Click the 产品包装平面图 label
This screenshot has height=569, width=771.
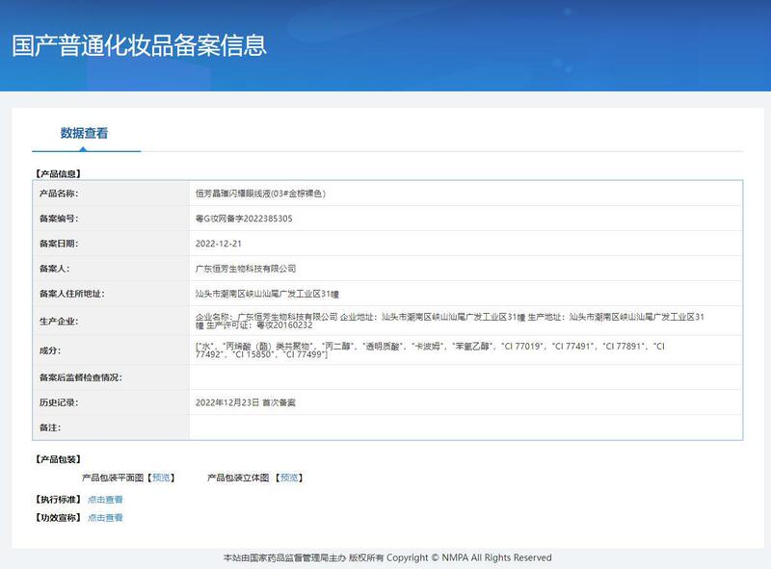(x=113, y=478)
